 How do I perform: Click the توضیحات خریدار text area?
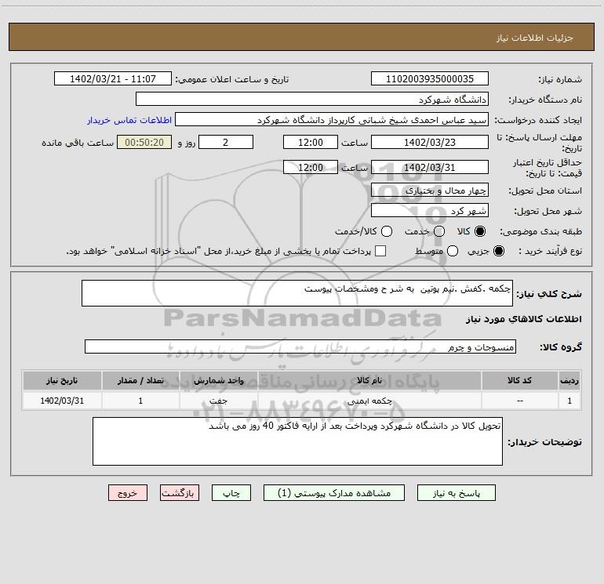tap(297, 441)
